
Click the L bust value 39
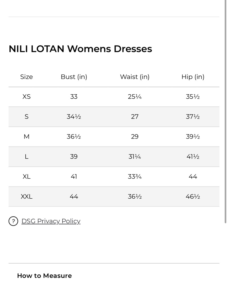click(x=74, y=156)
